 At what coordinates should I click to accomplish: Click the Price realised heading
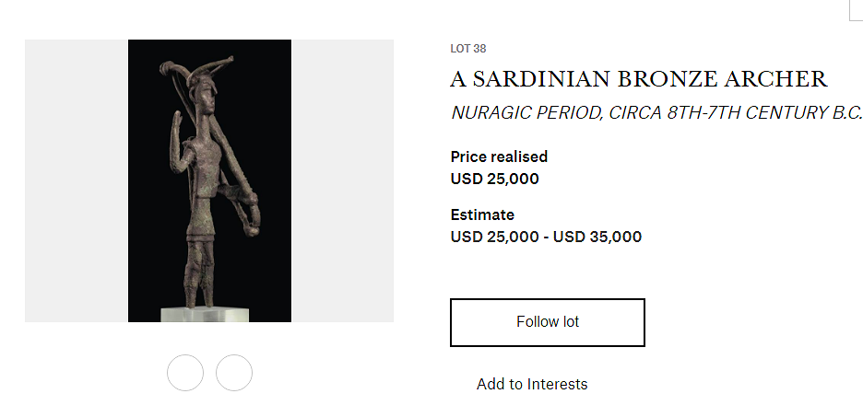(499, 156)
